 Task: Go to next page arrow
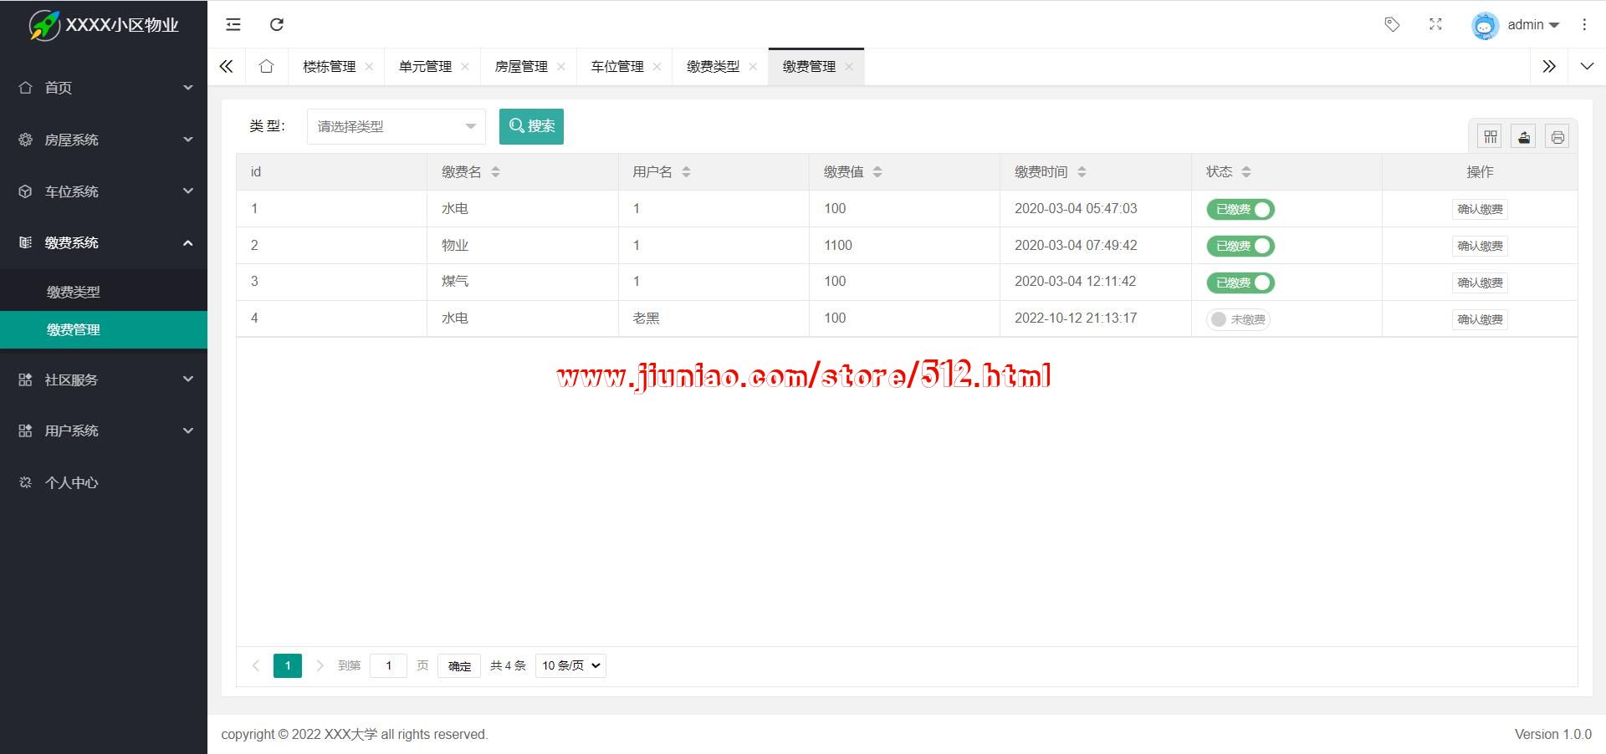point(320,665)
